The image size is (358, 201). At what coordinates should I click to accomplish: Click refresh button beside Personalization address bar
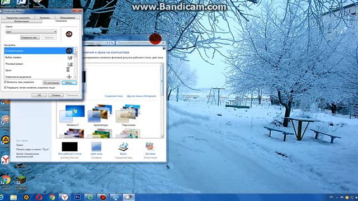coord(112,42)
